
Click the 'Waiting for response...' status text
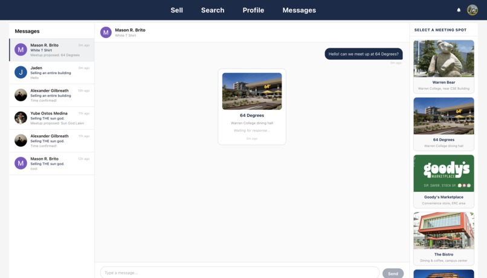[252, 130]
